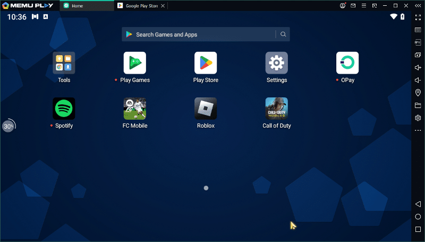Click the volume up sidebar icon
This screenshot has height=242, width=425.
pyautogui.click(x=418, y=68)
